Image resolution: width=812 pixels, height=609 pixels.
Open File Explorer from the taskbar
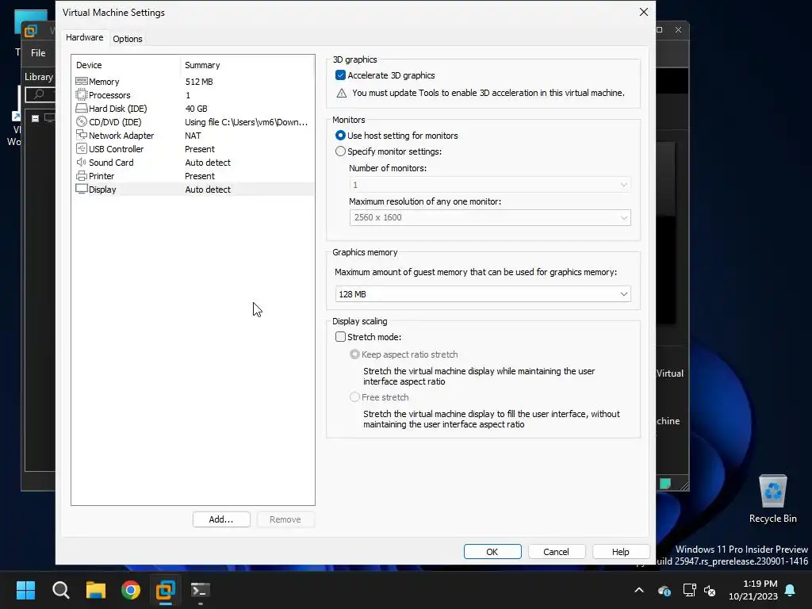96,590
